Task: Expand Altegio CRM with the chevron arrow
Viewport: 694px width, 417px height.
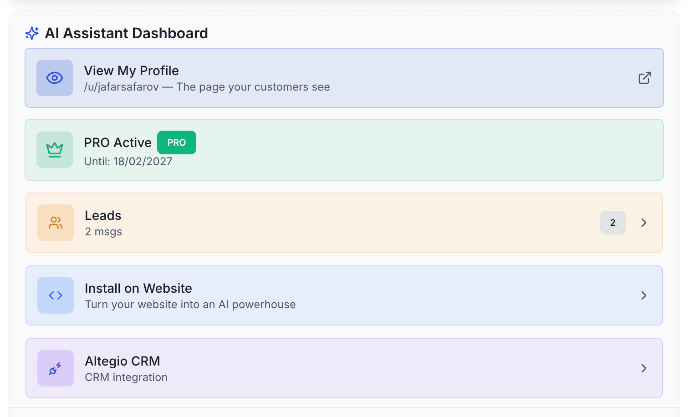Action: coord(643,368)
